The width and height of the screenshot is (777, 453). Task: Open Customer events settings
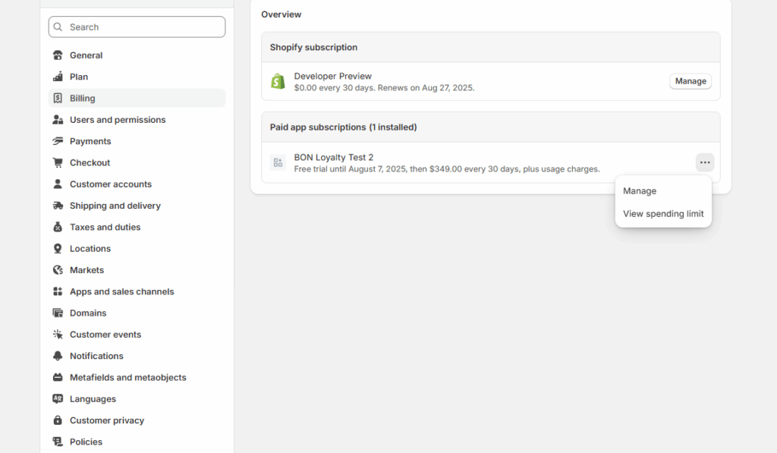(137, 335)
